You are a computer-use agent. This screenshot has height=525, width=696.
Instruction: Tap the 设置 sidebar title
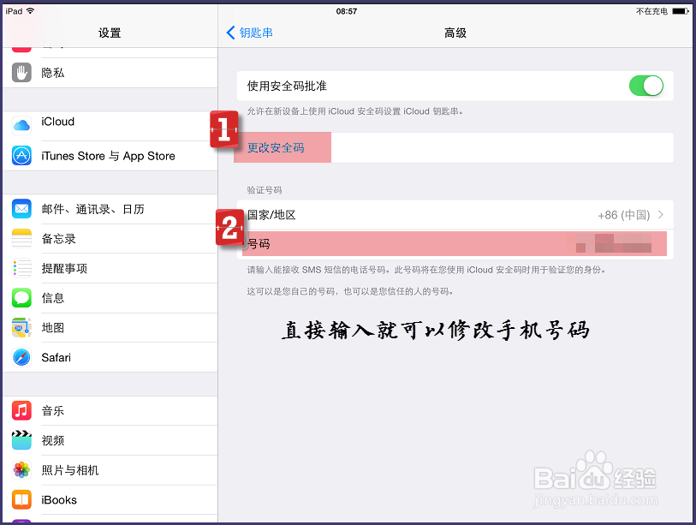pos(110,33)
